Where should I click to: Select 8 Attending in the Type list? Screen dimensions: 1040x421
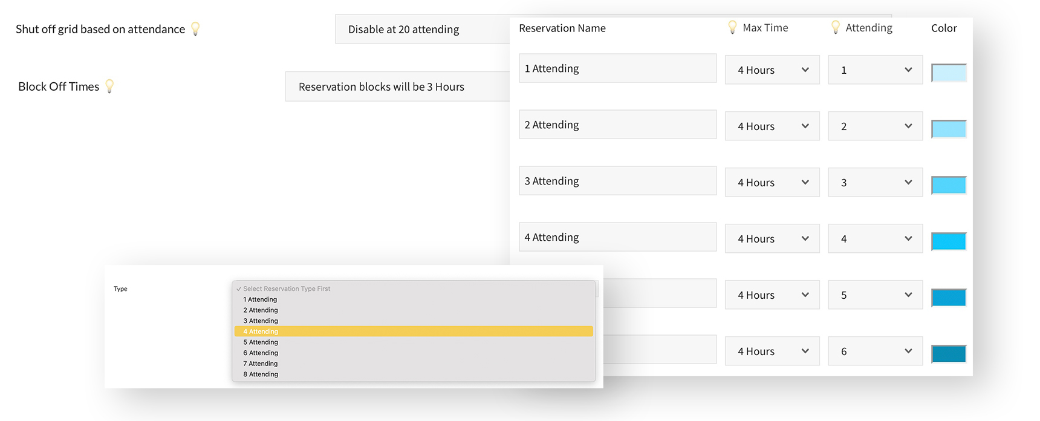(x=261, y=374)
